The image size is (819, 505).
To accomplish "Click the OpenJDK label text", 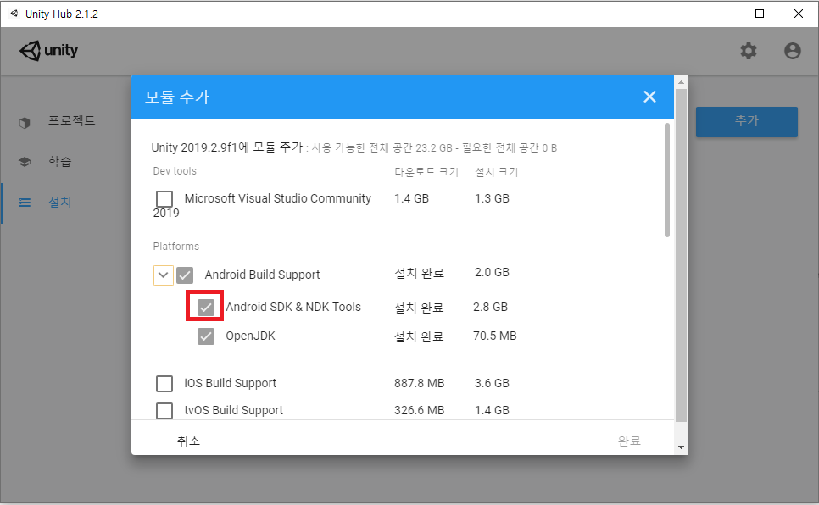I will click(251, 336).
